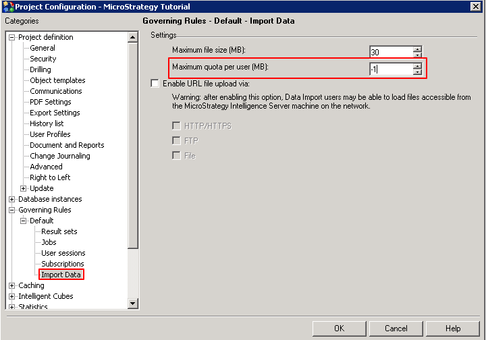The image size is (486, 340).
Task: Click into Maximum file size field
Action: coord(390,52)
